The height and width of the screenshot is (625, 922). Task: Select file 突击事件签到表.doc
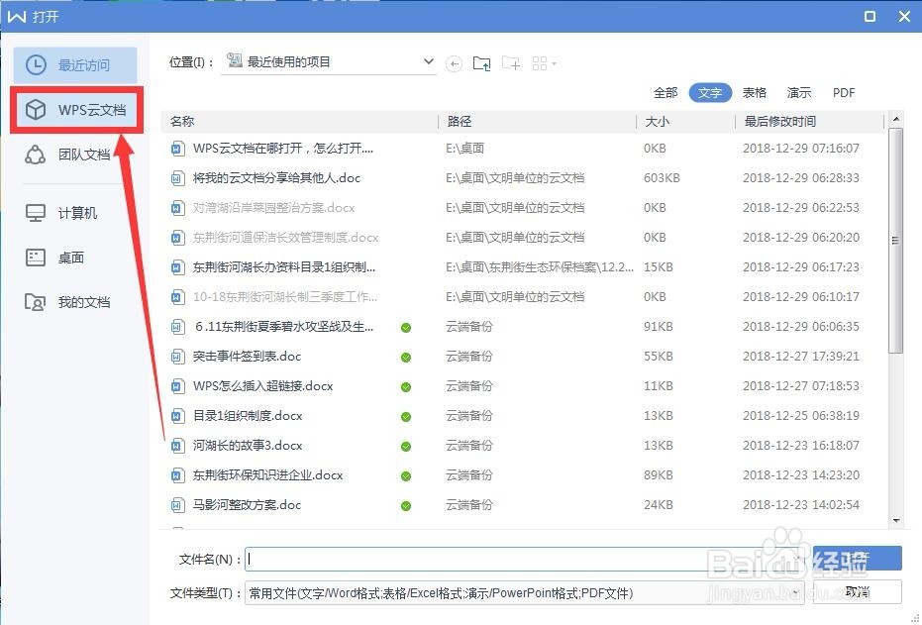[x=247, y=357]
